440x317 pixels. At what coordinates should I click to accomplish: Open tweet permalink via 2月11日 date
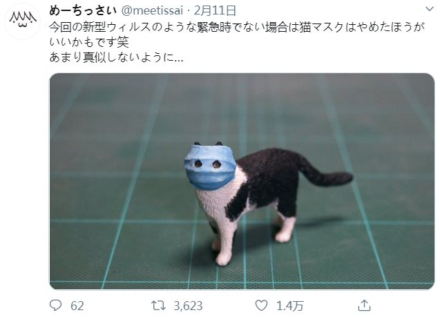[x=215, y=10]
